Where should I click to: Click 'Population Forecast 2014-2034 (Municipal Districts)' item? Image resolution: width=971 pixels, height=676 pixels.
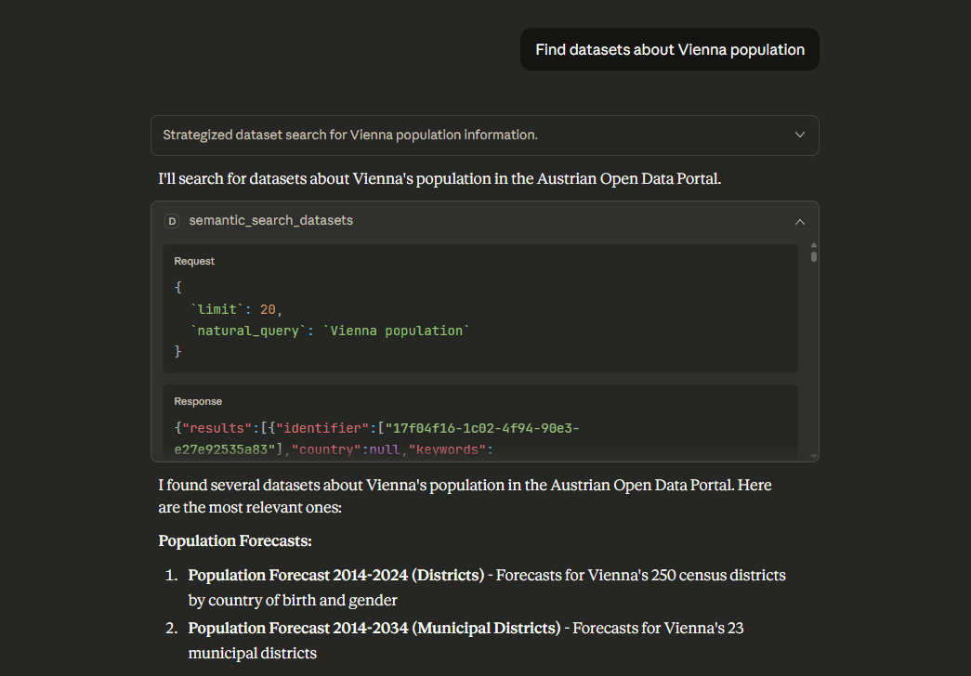[x=374, y=629]
